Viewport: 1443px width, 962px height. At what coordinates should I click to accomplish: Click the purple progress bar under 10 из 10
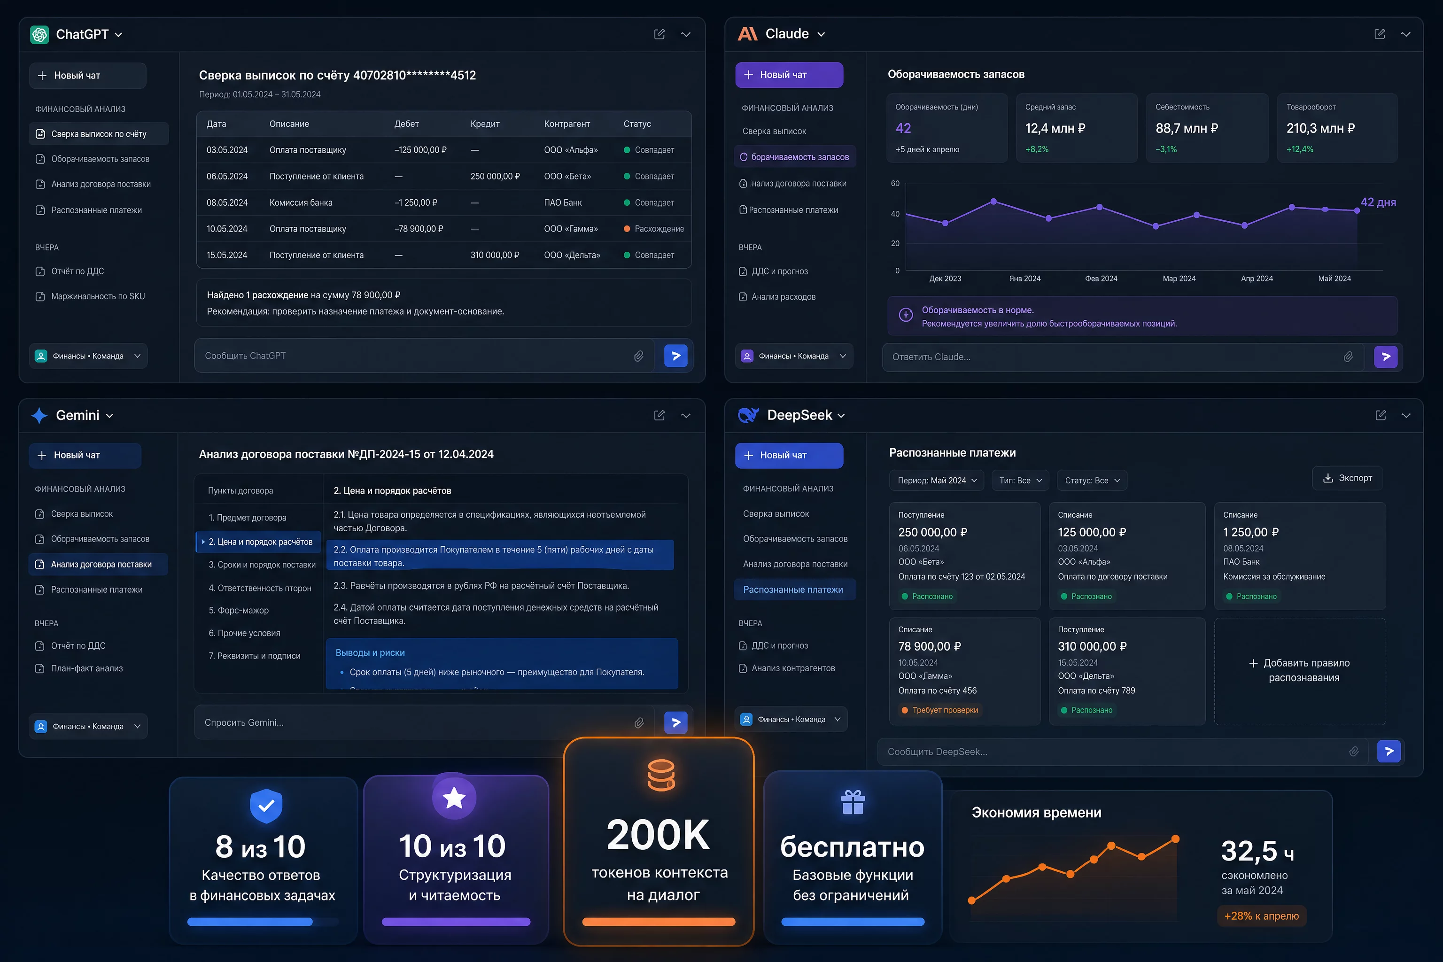(x=456, y=922)
